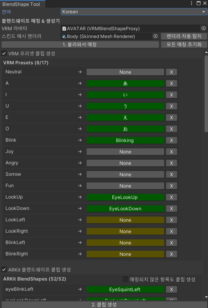Clear the Angry preset mapping with X
This screenshot has width=208, height=308.
click(172, 163)
